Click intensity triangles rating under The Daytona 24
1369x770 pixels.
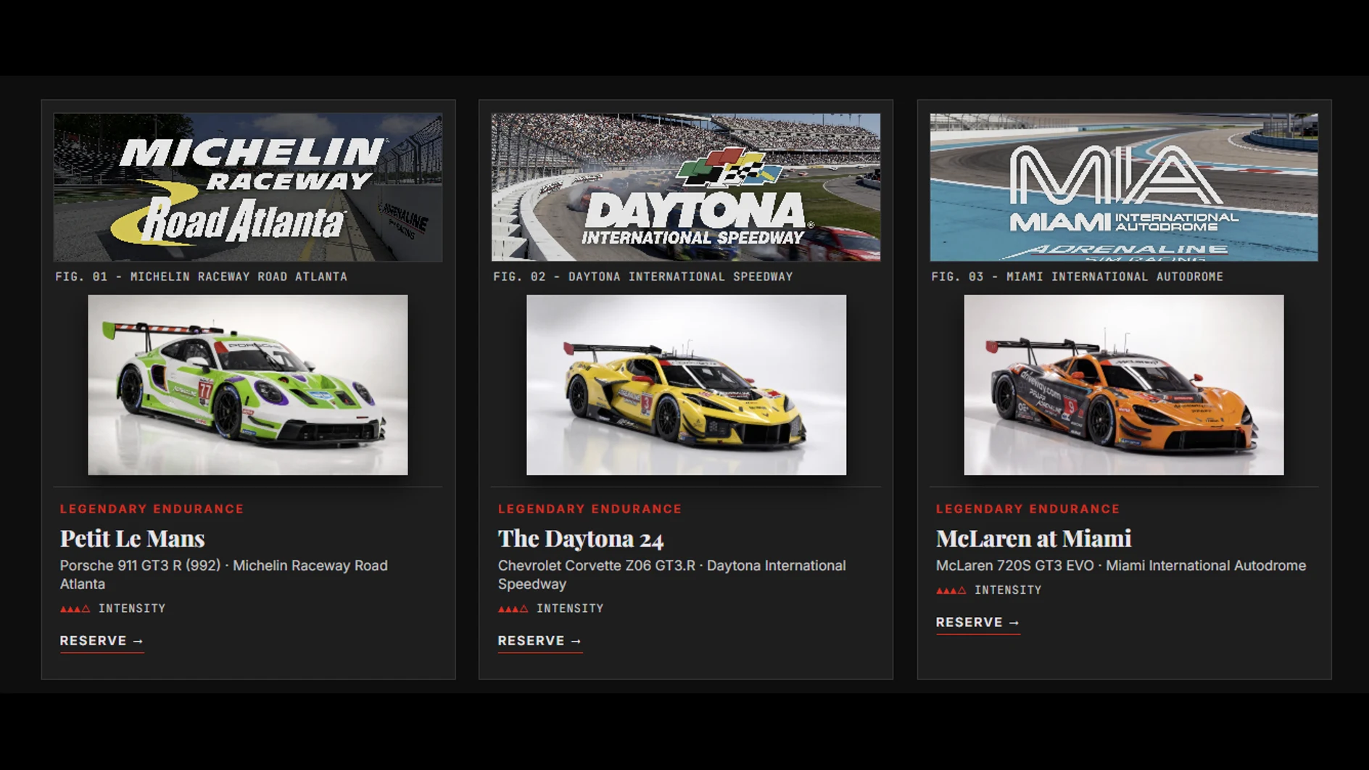pos(513,609)
